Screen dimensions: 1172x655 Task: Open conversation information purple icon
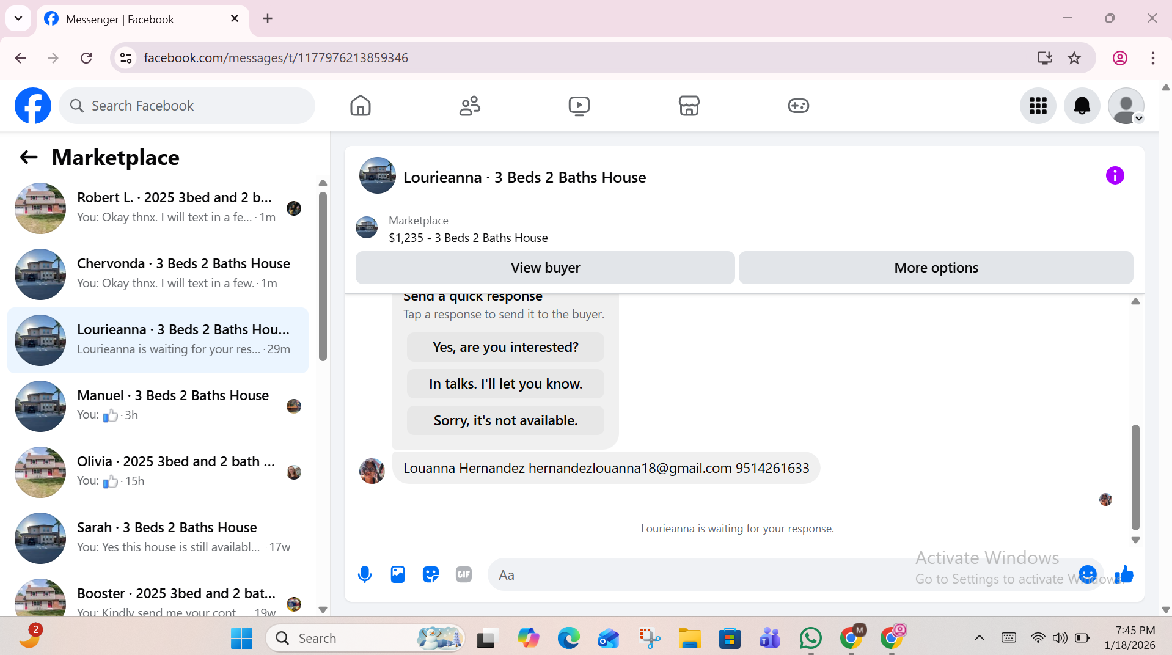point(1115,176)
